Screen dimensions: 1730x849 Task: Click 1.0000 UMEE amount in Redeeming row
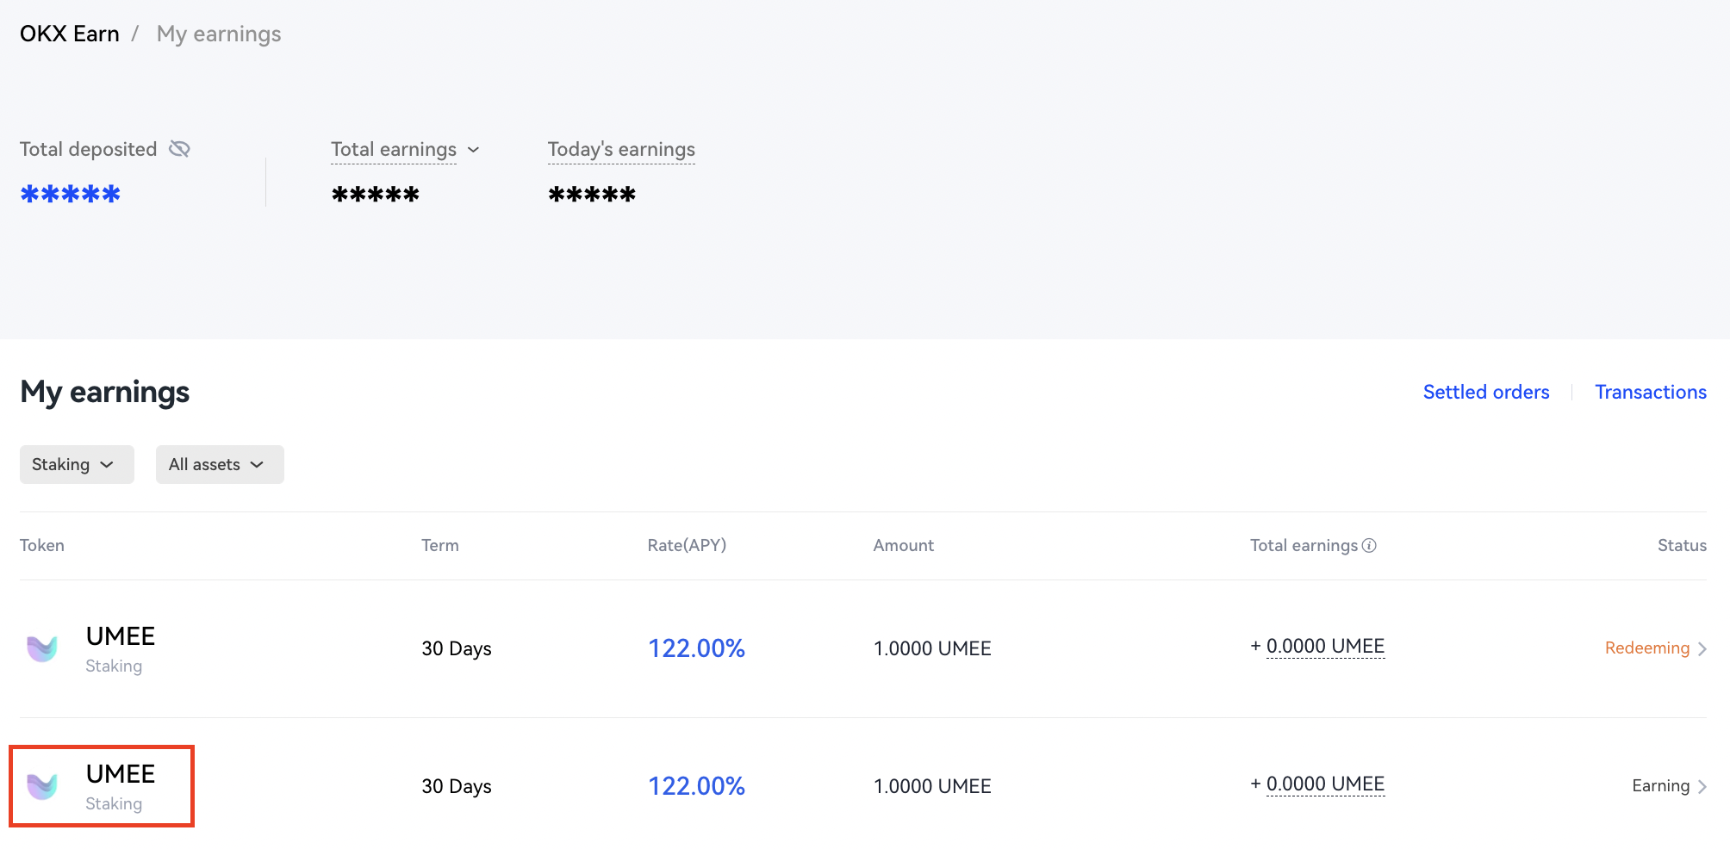(x=932, y=648)
